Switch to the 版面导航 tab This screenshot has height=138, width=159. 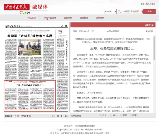click(68, 18)
